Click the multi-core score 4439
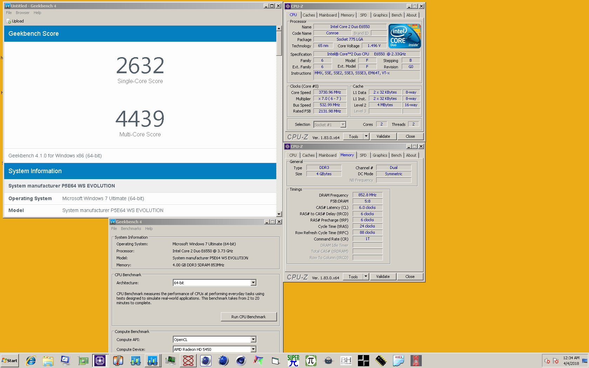This screenshot has width=589, height=368. coord(140,119)
